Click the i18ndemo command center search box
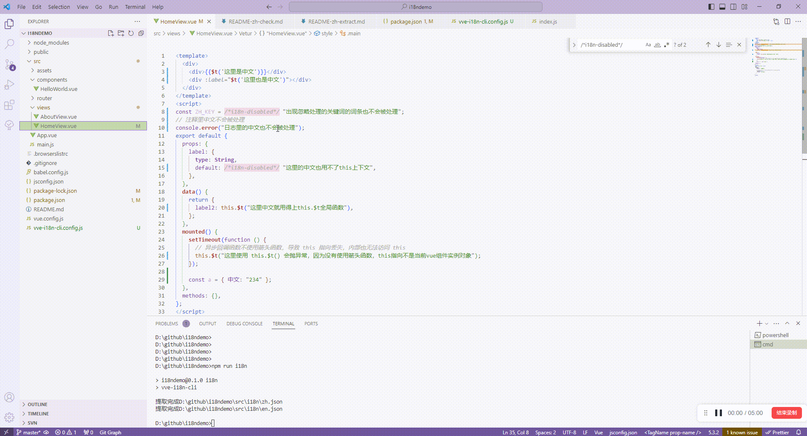The image size is (807, 436). [416, 7]
